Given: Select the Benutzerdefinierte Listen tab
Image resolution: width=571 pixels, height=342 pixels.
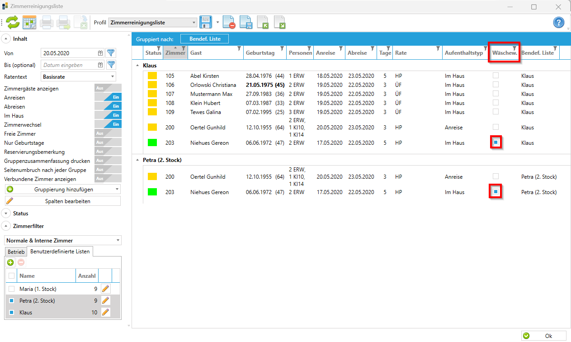Looking at the screenshot, I should coord(60,252).
